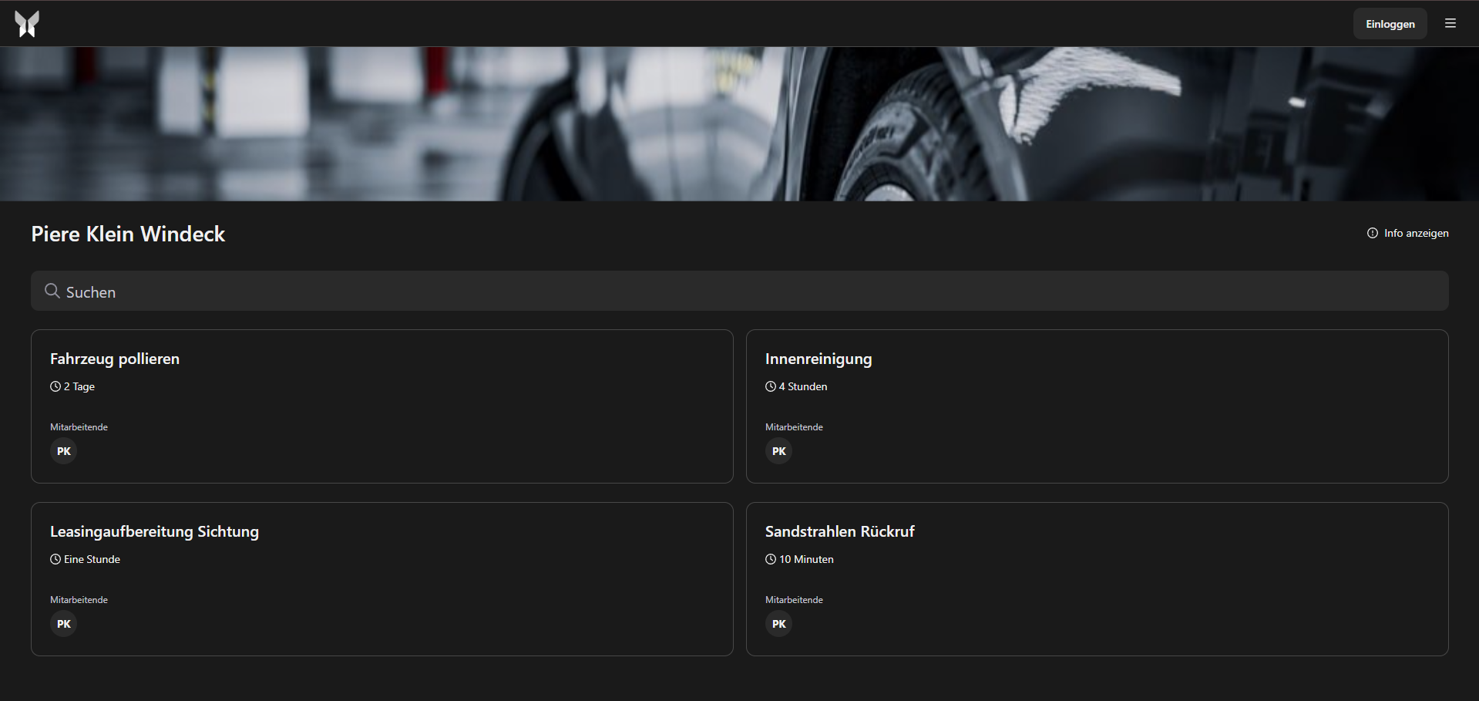The width and height of the screenshot is (1479, 701).
Task: Select the PK avatar under Innenreinigung
Action: pos(779,451)
